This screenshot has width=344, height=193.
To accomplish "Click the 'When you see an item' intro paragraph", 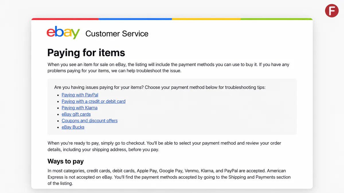I will 168,67.
